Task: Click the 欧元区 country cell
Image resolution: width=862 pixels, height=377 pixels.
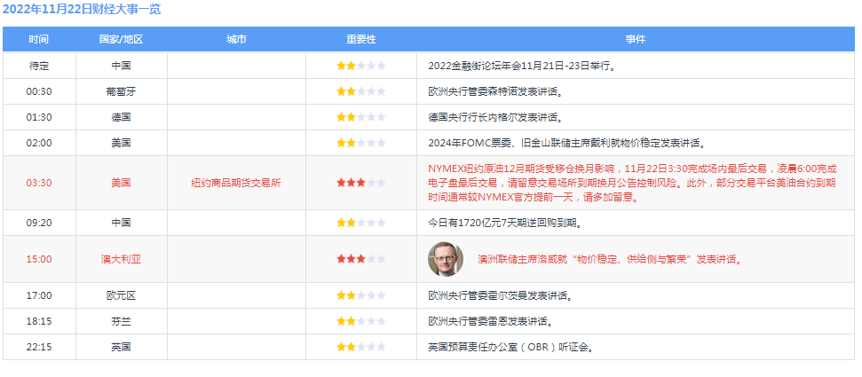Action: 121,295
